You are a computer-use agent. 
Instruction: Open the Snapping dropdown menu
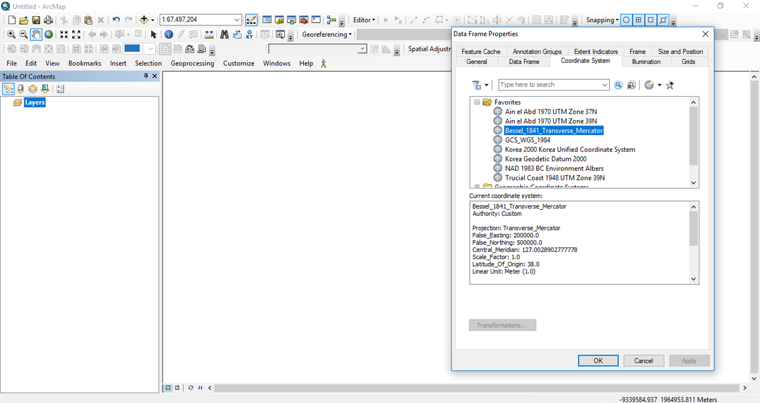(x=602, y=20)
